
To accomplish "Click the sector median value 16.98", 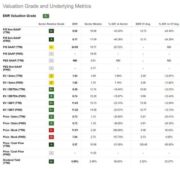I will [93, 31].
